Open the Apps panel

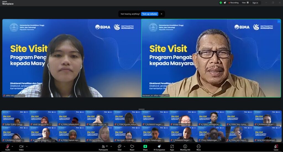point(172,146)
